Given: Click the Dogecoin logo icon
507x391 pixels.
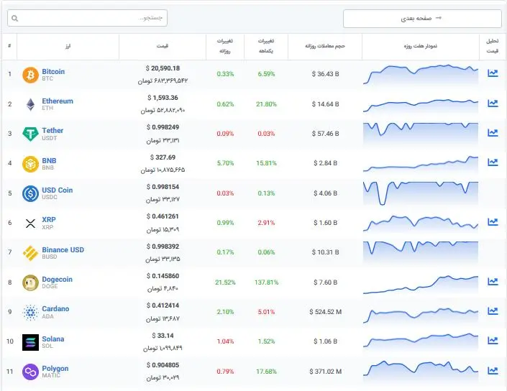Looking at the screenshot, I should click(30, 282).
